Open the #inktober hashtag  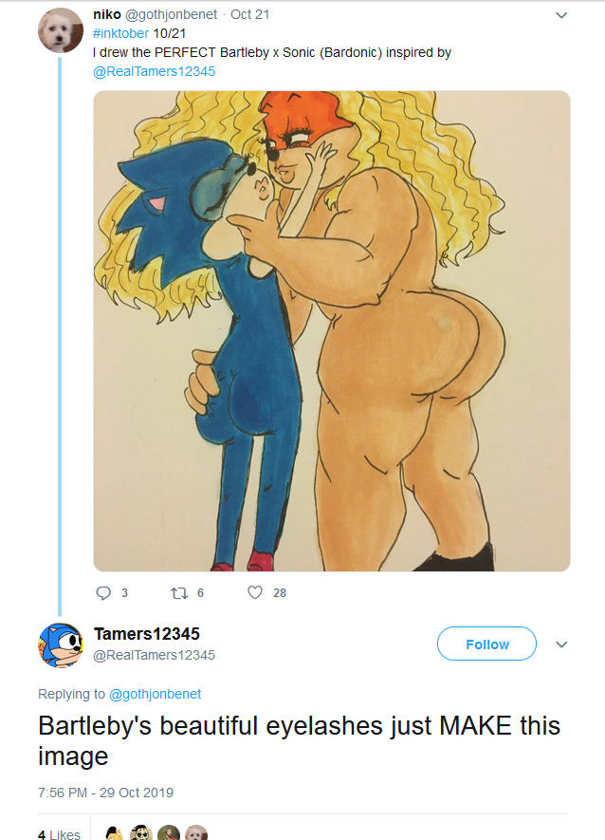121,33
